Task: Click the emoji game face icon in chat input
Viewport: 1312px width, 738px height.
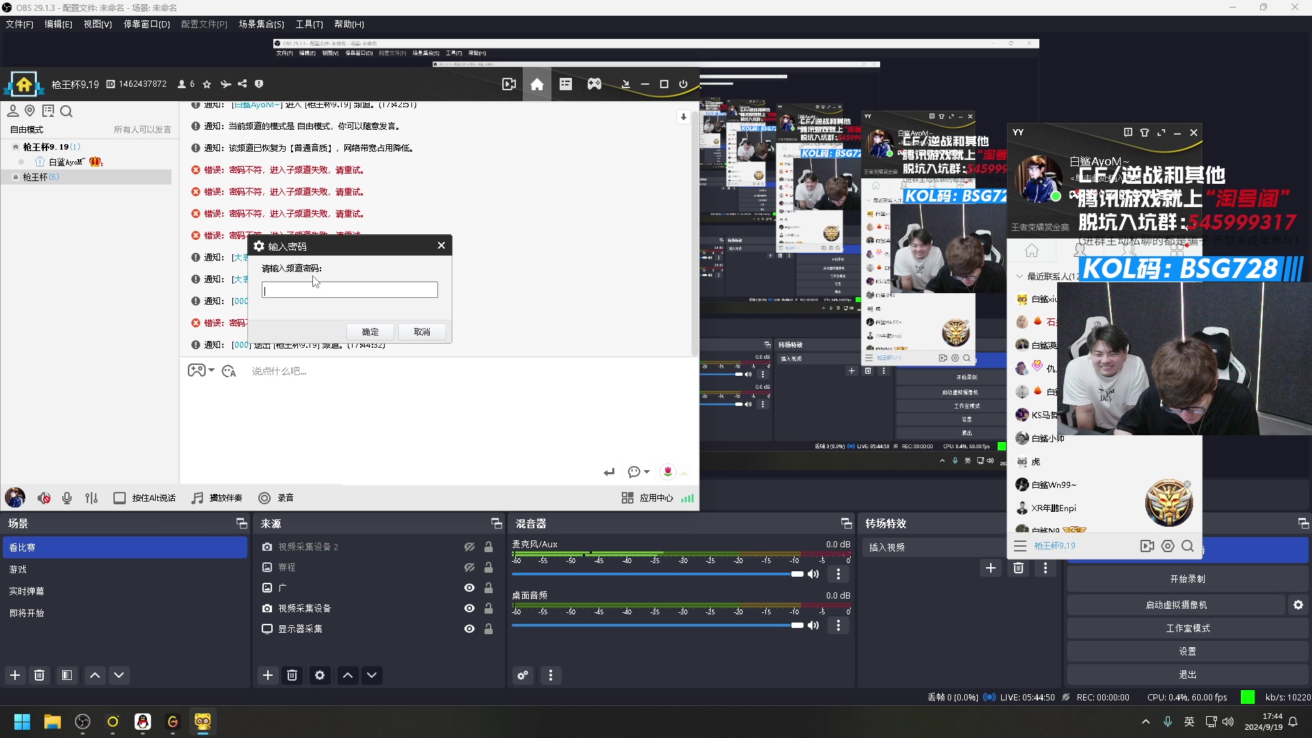Action: coord(196,370)
